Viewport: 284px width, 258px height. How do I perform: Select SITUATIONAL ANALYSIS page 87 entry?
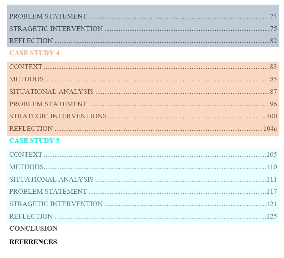tap(51, 92)
